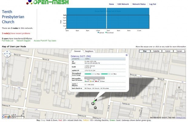This screenshot has width=188, height=122.
Task: Zoom in using the map plus button
Action: [x=7, y=61]
